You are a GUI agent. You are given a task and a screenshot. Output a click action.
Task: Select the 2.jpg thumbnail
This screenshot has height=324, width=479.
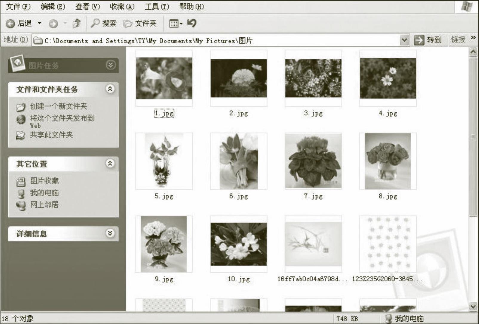pos(239,78)
